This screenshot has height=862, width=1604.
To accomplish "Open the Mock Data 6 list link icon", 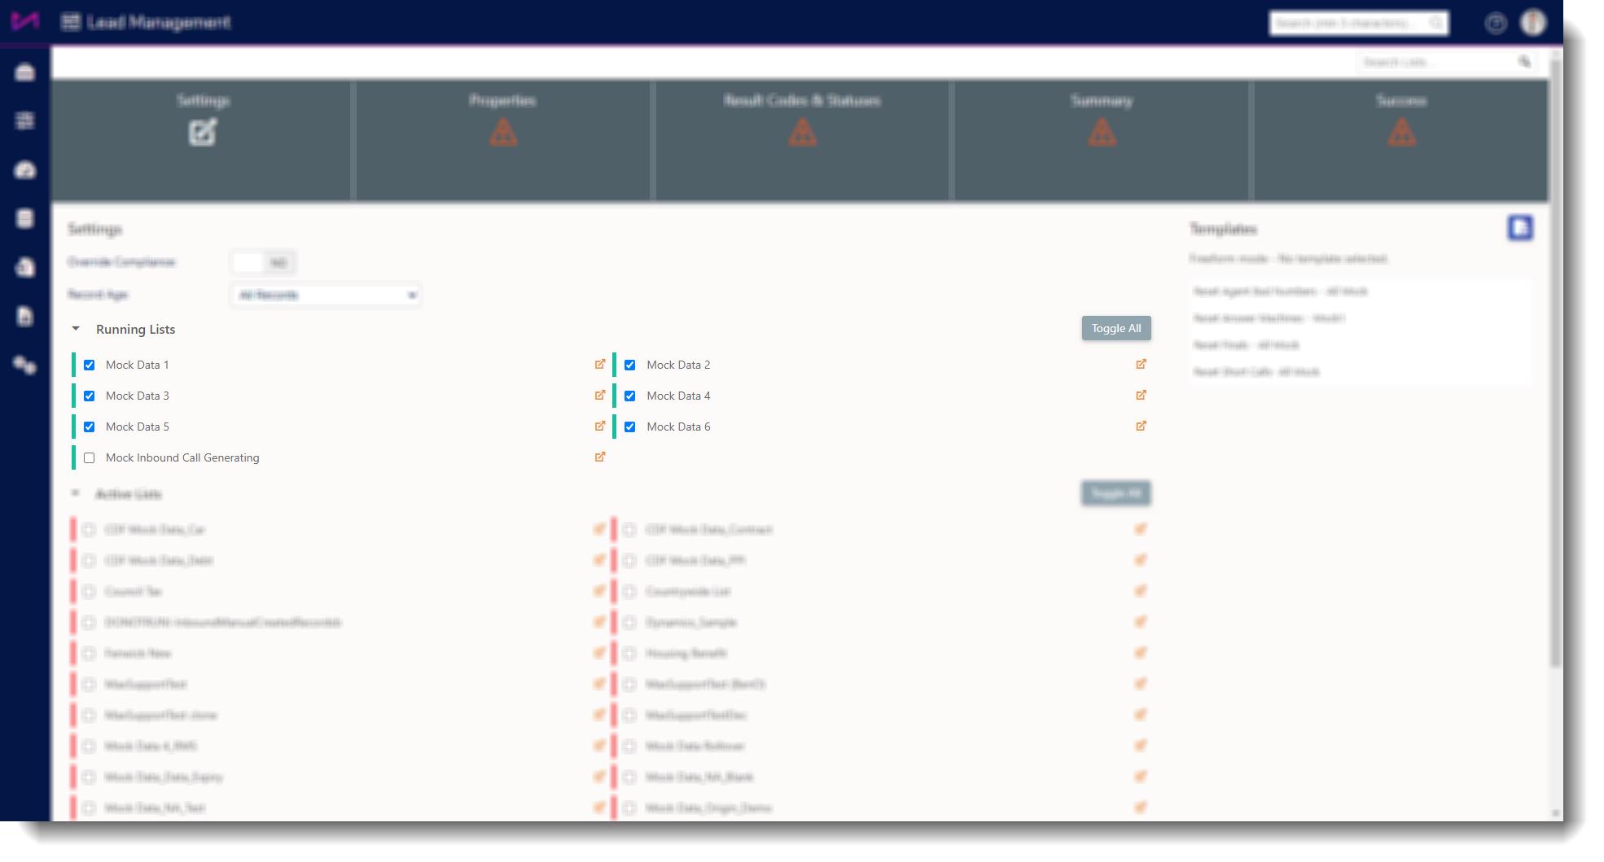I will click(x=1141, y=427).
